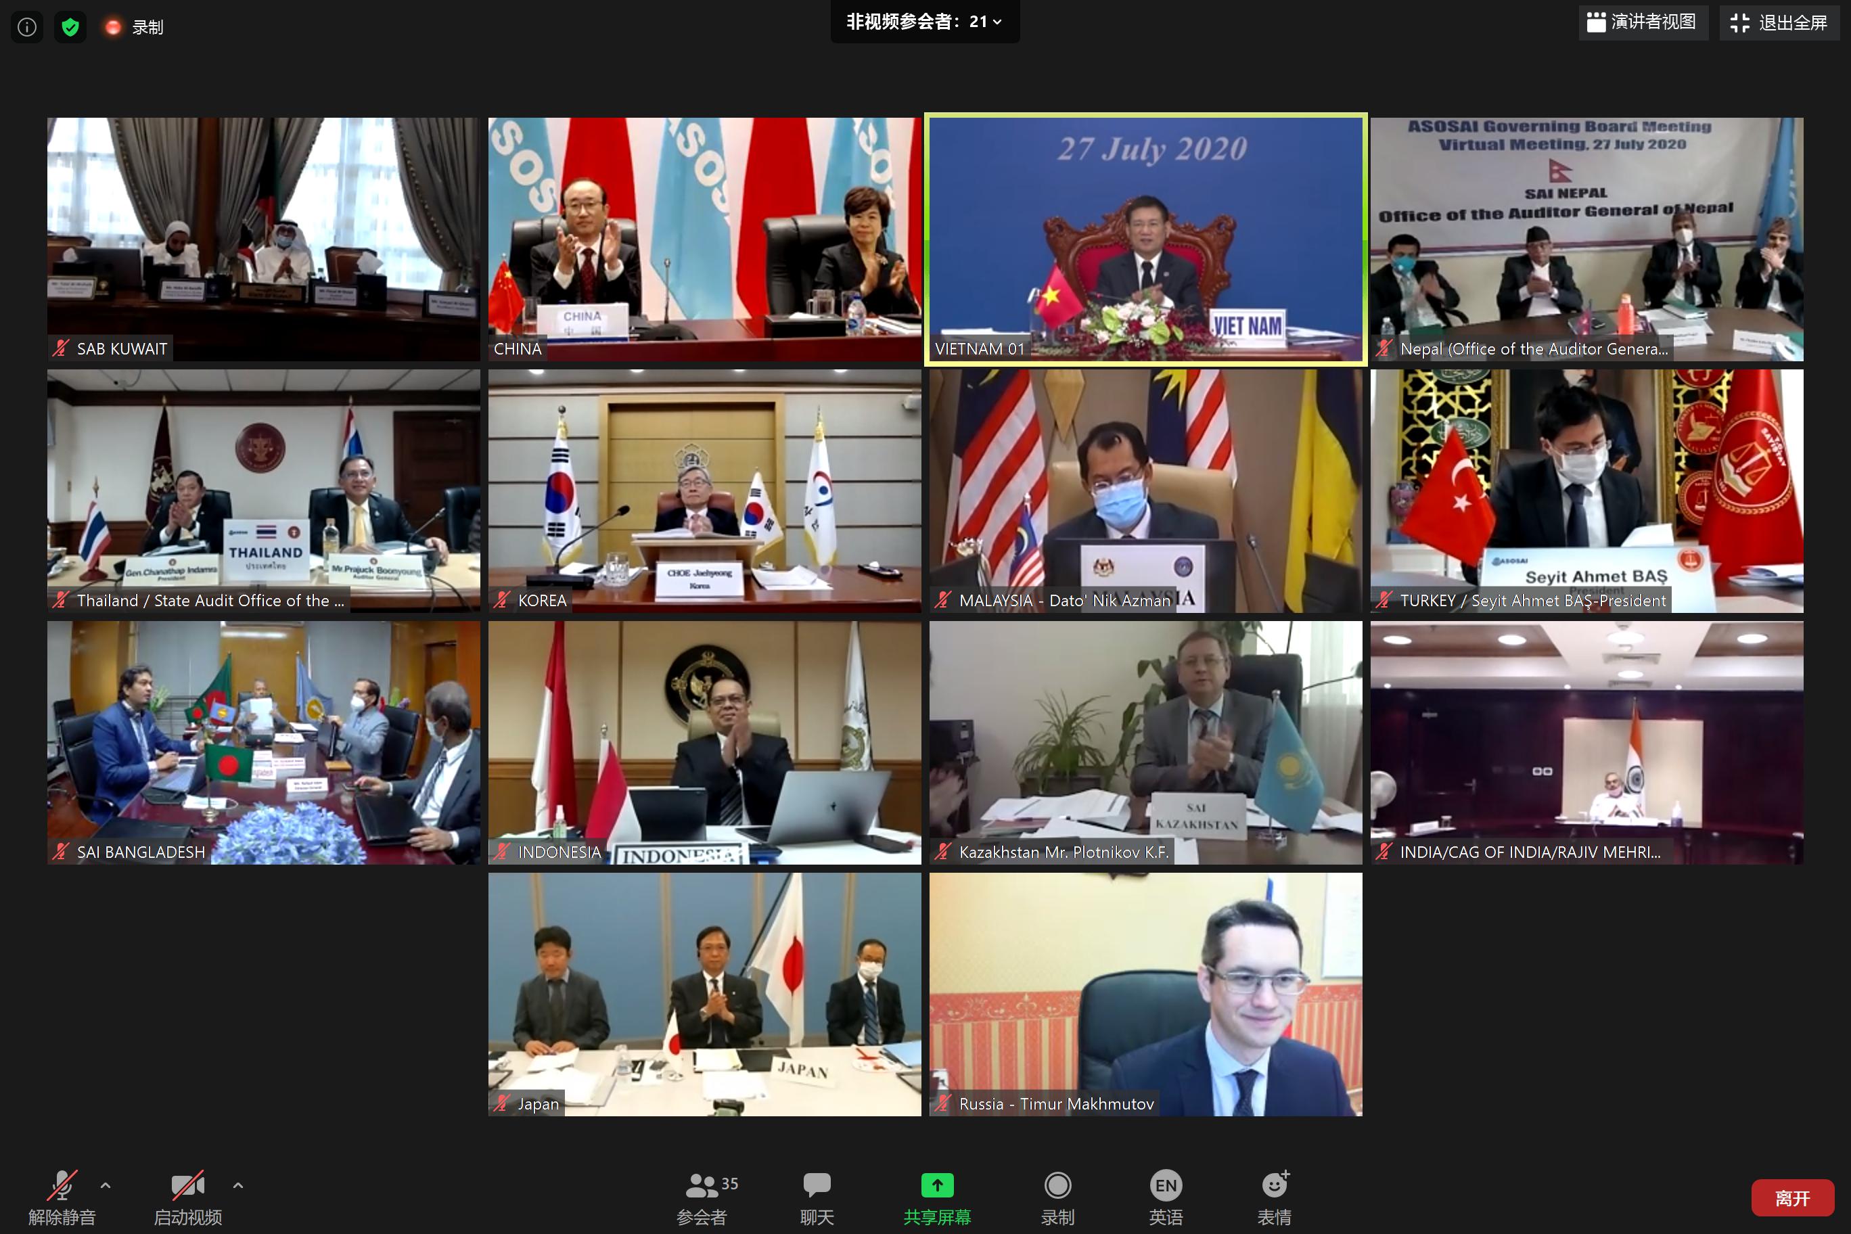This screenshot has height=1234, width=1851.
Task: Click muted mic icon on SAB KUWAIT label
Action: [61, 348]
